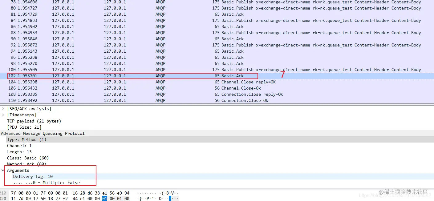Viewport: 434px width, 201px height.
Task: Select packet 88 Basic.Publish row
Action: pyautogui.click(x=217, y=33)
